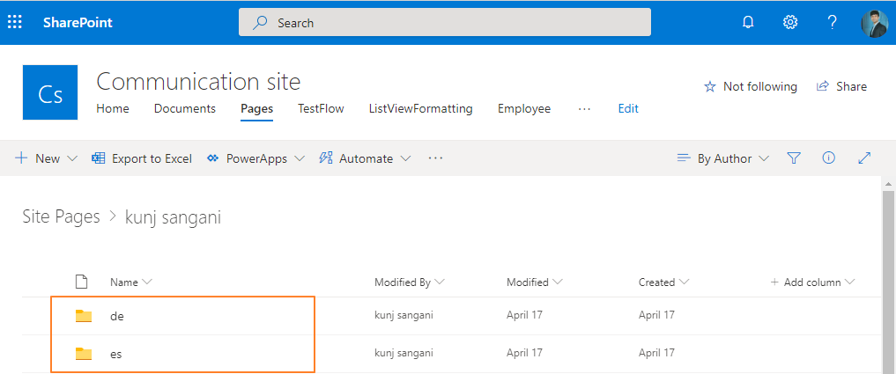The width and height of the screenshot is (896, 374).
Task: Open the Modified column header menu
Action: [x=535, y=282]
